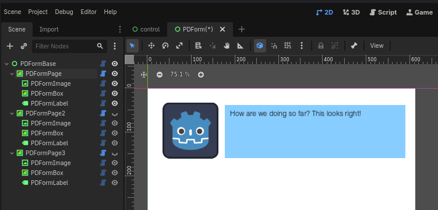Open skeleton bone options icon

[x=354, y=45]
